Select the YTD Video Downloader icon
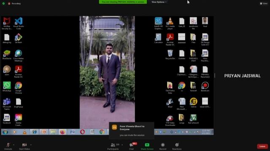Viewport: 270px width, 151px height. click(170, 120)
